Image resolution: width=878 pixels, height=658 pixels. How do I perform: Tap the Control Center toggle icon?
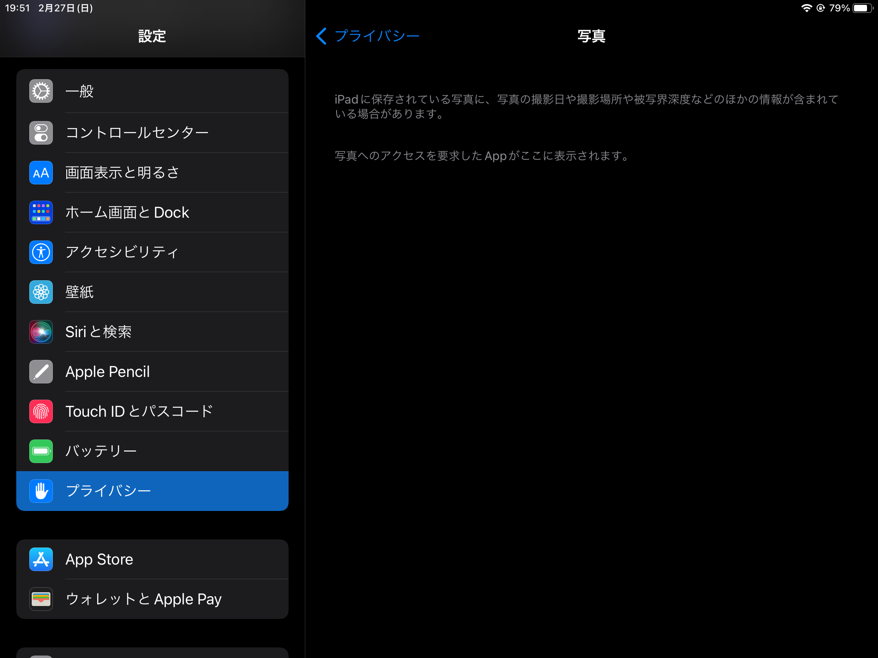click(x=41, y=133)
